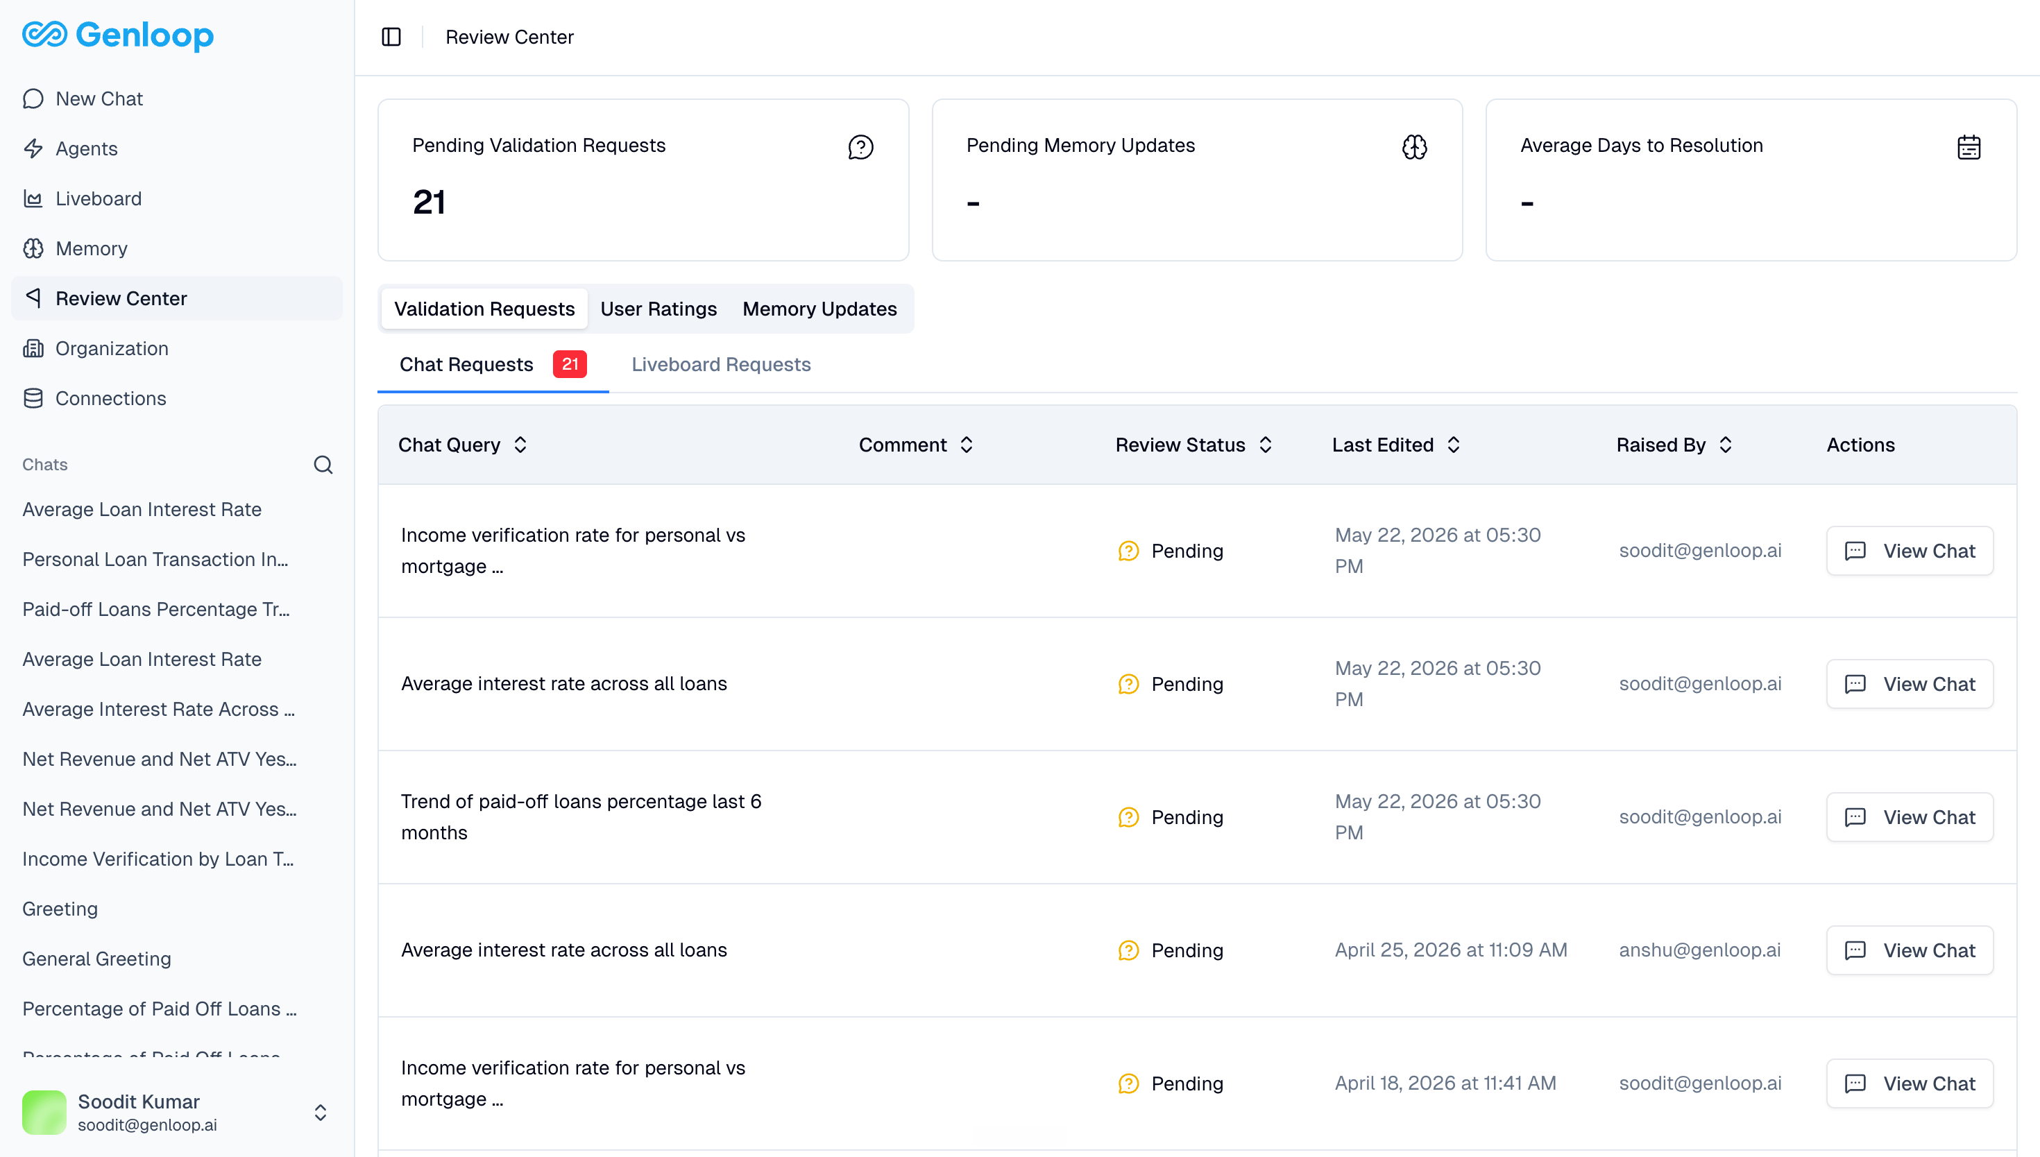
Task: View Chat for first income verification row
Action: [1910, 551]
